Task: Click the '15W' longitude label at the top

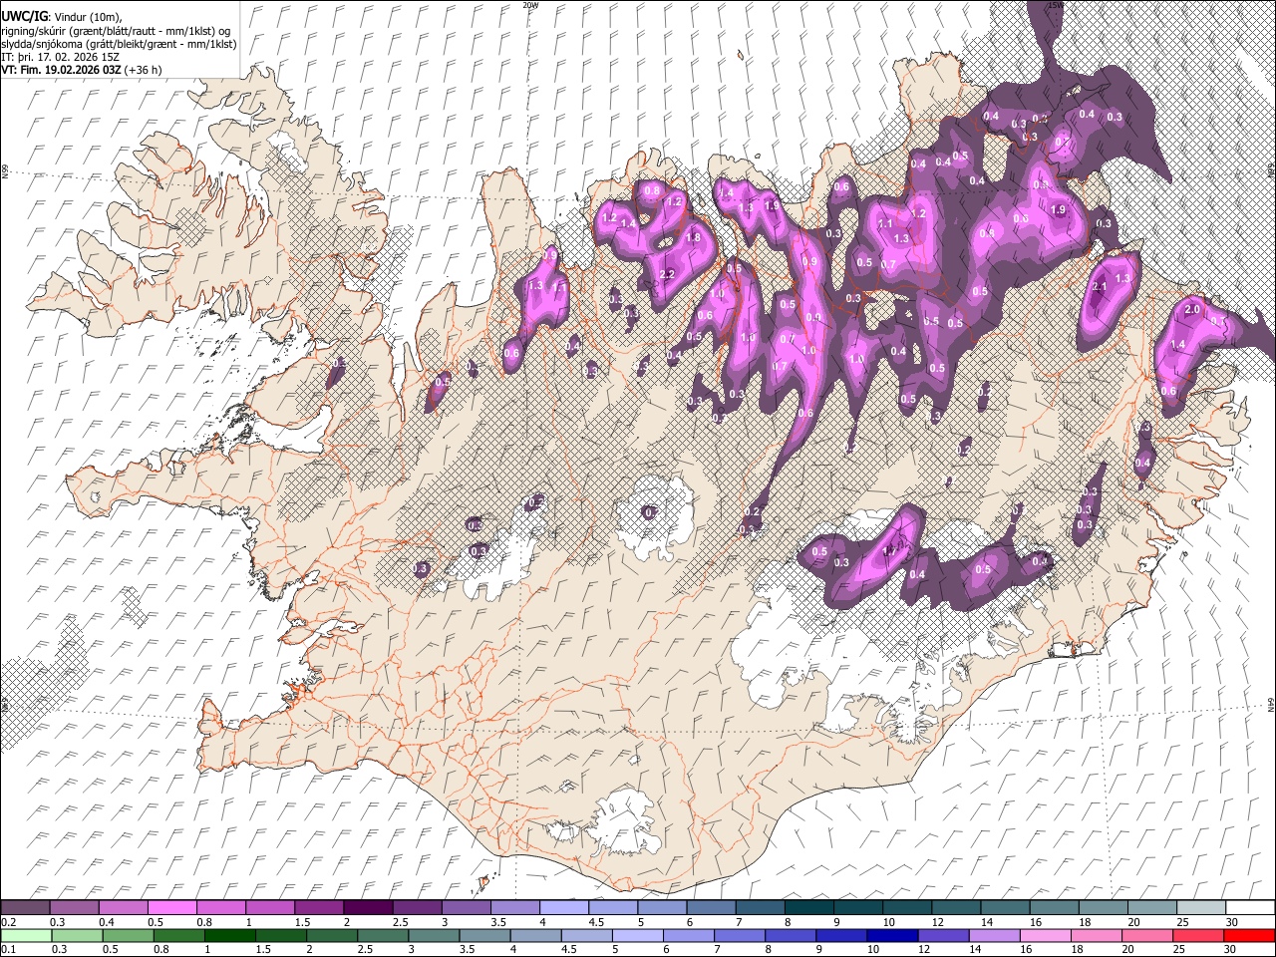Action: pos(1057,5)
